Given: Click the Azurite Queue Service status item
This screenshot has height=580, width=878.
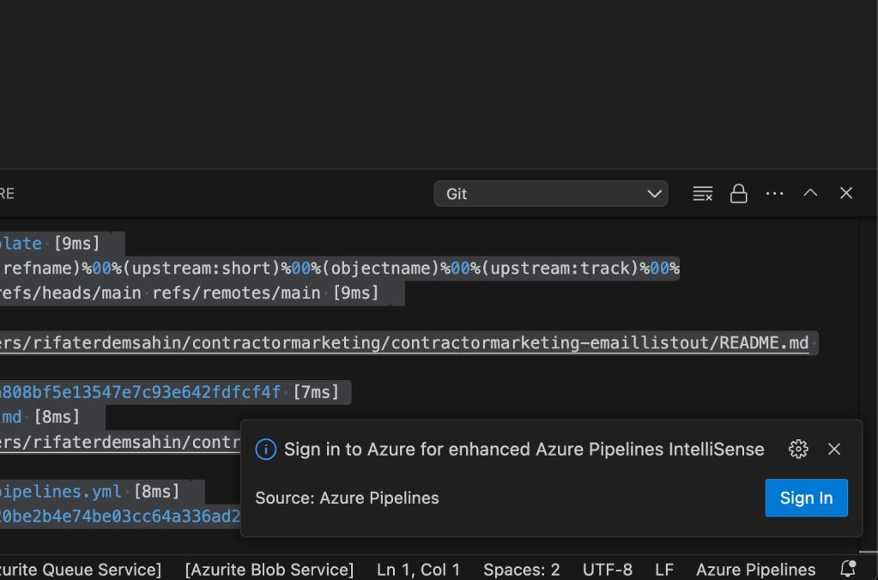Looking at the screenshot, I should [x=81, y=570].
